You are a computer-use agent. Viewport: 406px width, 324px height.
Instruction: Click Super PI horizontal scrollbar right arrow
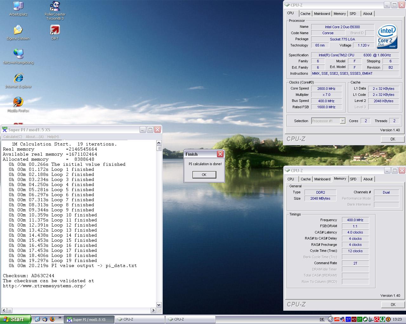pos(154,310)
